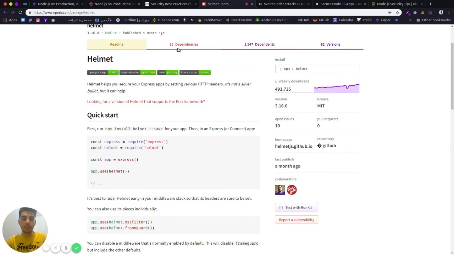Open the Calendar bookmark

point(343,20)
